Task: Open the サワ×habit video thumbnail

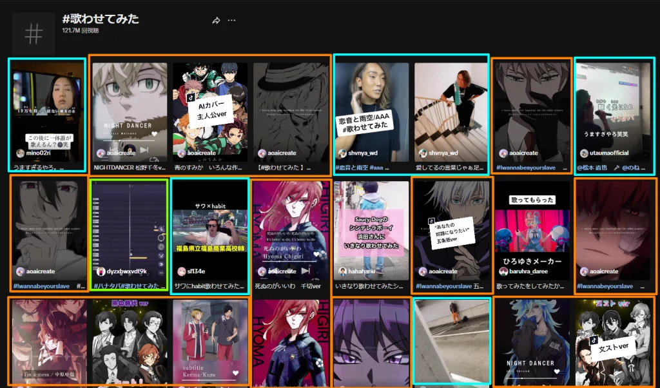Action: pyautogui.click(x=210, y=231)
